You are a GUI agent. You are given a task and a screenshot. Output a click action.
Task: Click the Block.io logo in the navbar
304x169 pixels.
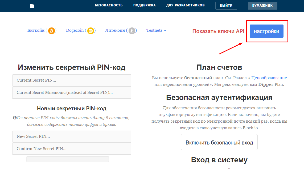click(x=32, y=6)
